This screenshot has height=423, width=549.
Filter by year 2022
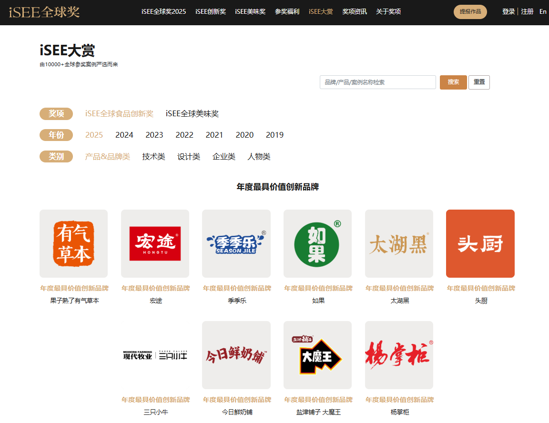click(x=184, y=135)
